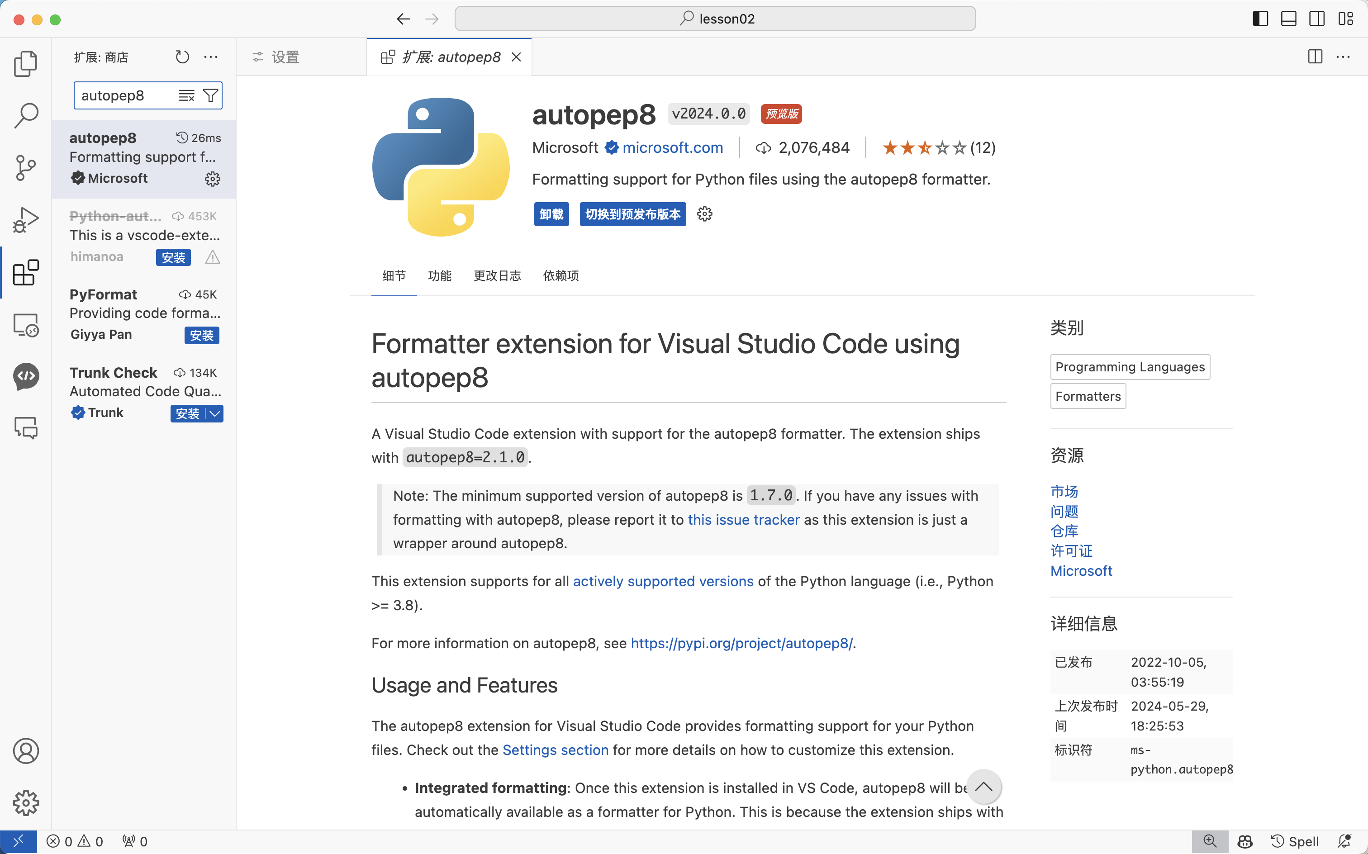Open the 市场 marketplace resource link
Screen dimensions: 1368x854
(x=1064, y=491)
